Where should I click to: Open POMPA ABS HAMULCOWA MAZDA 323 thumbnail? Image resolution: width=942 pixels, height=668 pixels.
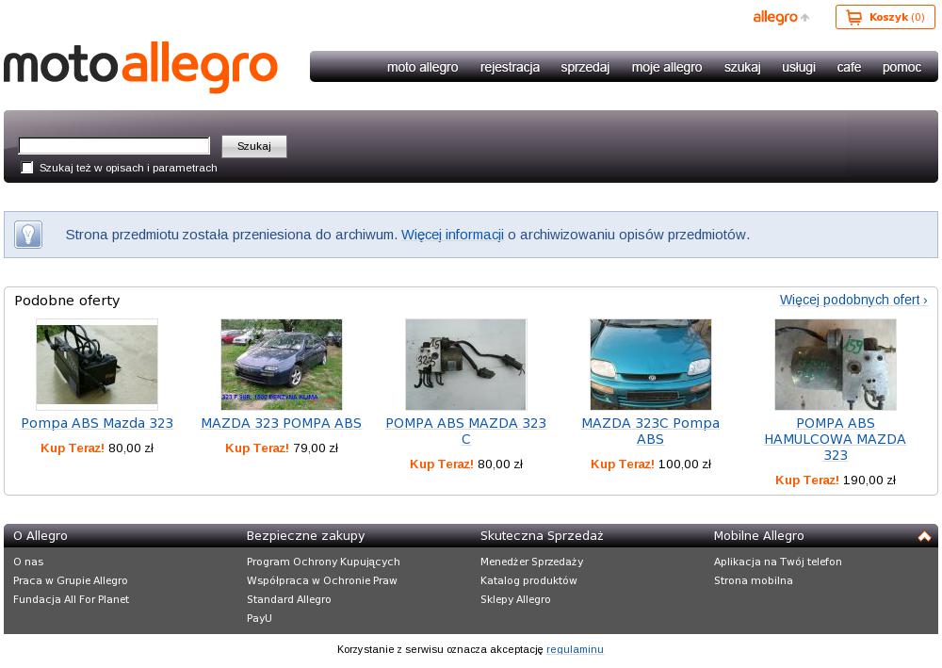pos(835,365)
